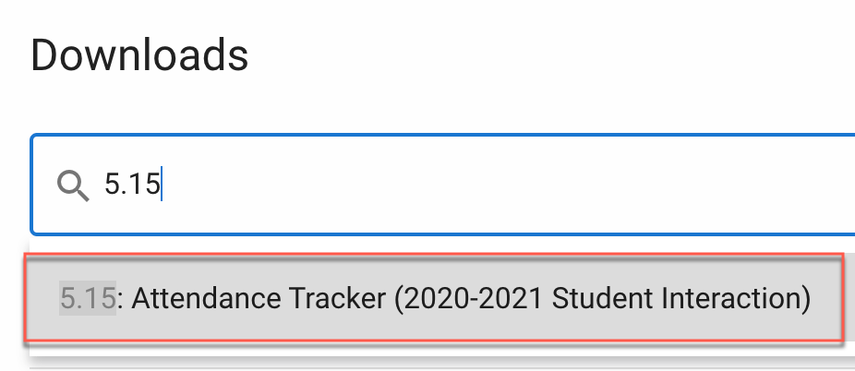Place cursor after the typed 5.15 text
Screen dimensions: 855x371
(x=162, y=185)
